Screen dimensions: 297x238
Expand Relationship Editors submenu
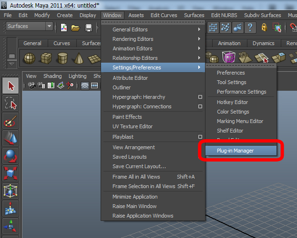click(x=153, y=58)
